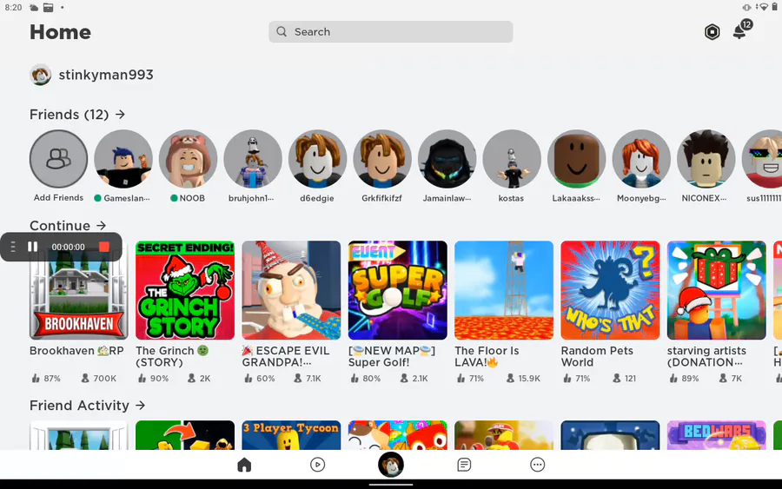
Task: Click the Brookhaven RP title text
Action: point(76,351)
